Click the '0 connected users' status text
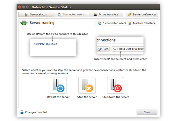The height and width of the screenshot is (121, 176). click(x=114, y=23)
